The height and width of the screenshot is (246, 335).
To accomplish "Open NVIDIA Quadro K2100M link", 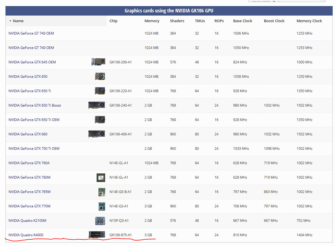I will click(27, 221).
